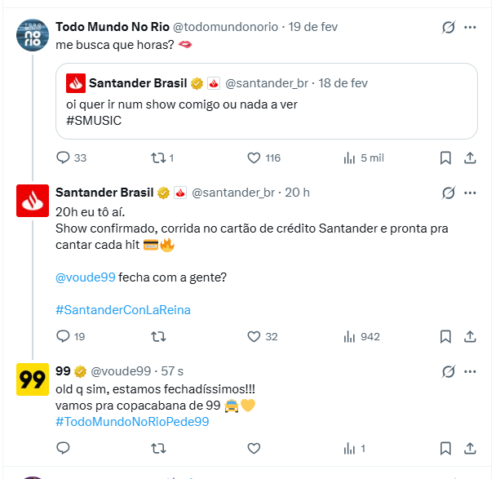This screenshot has width=500, height=479.
Task: Share the 99 tweet
Action: point(470,448)
